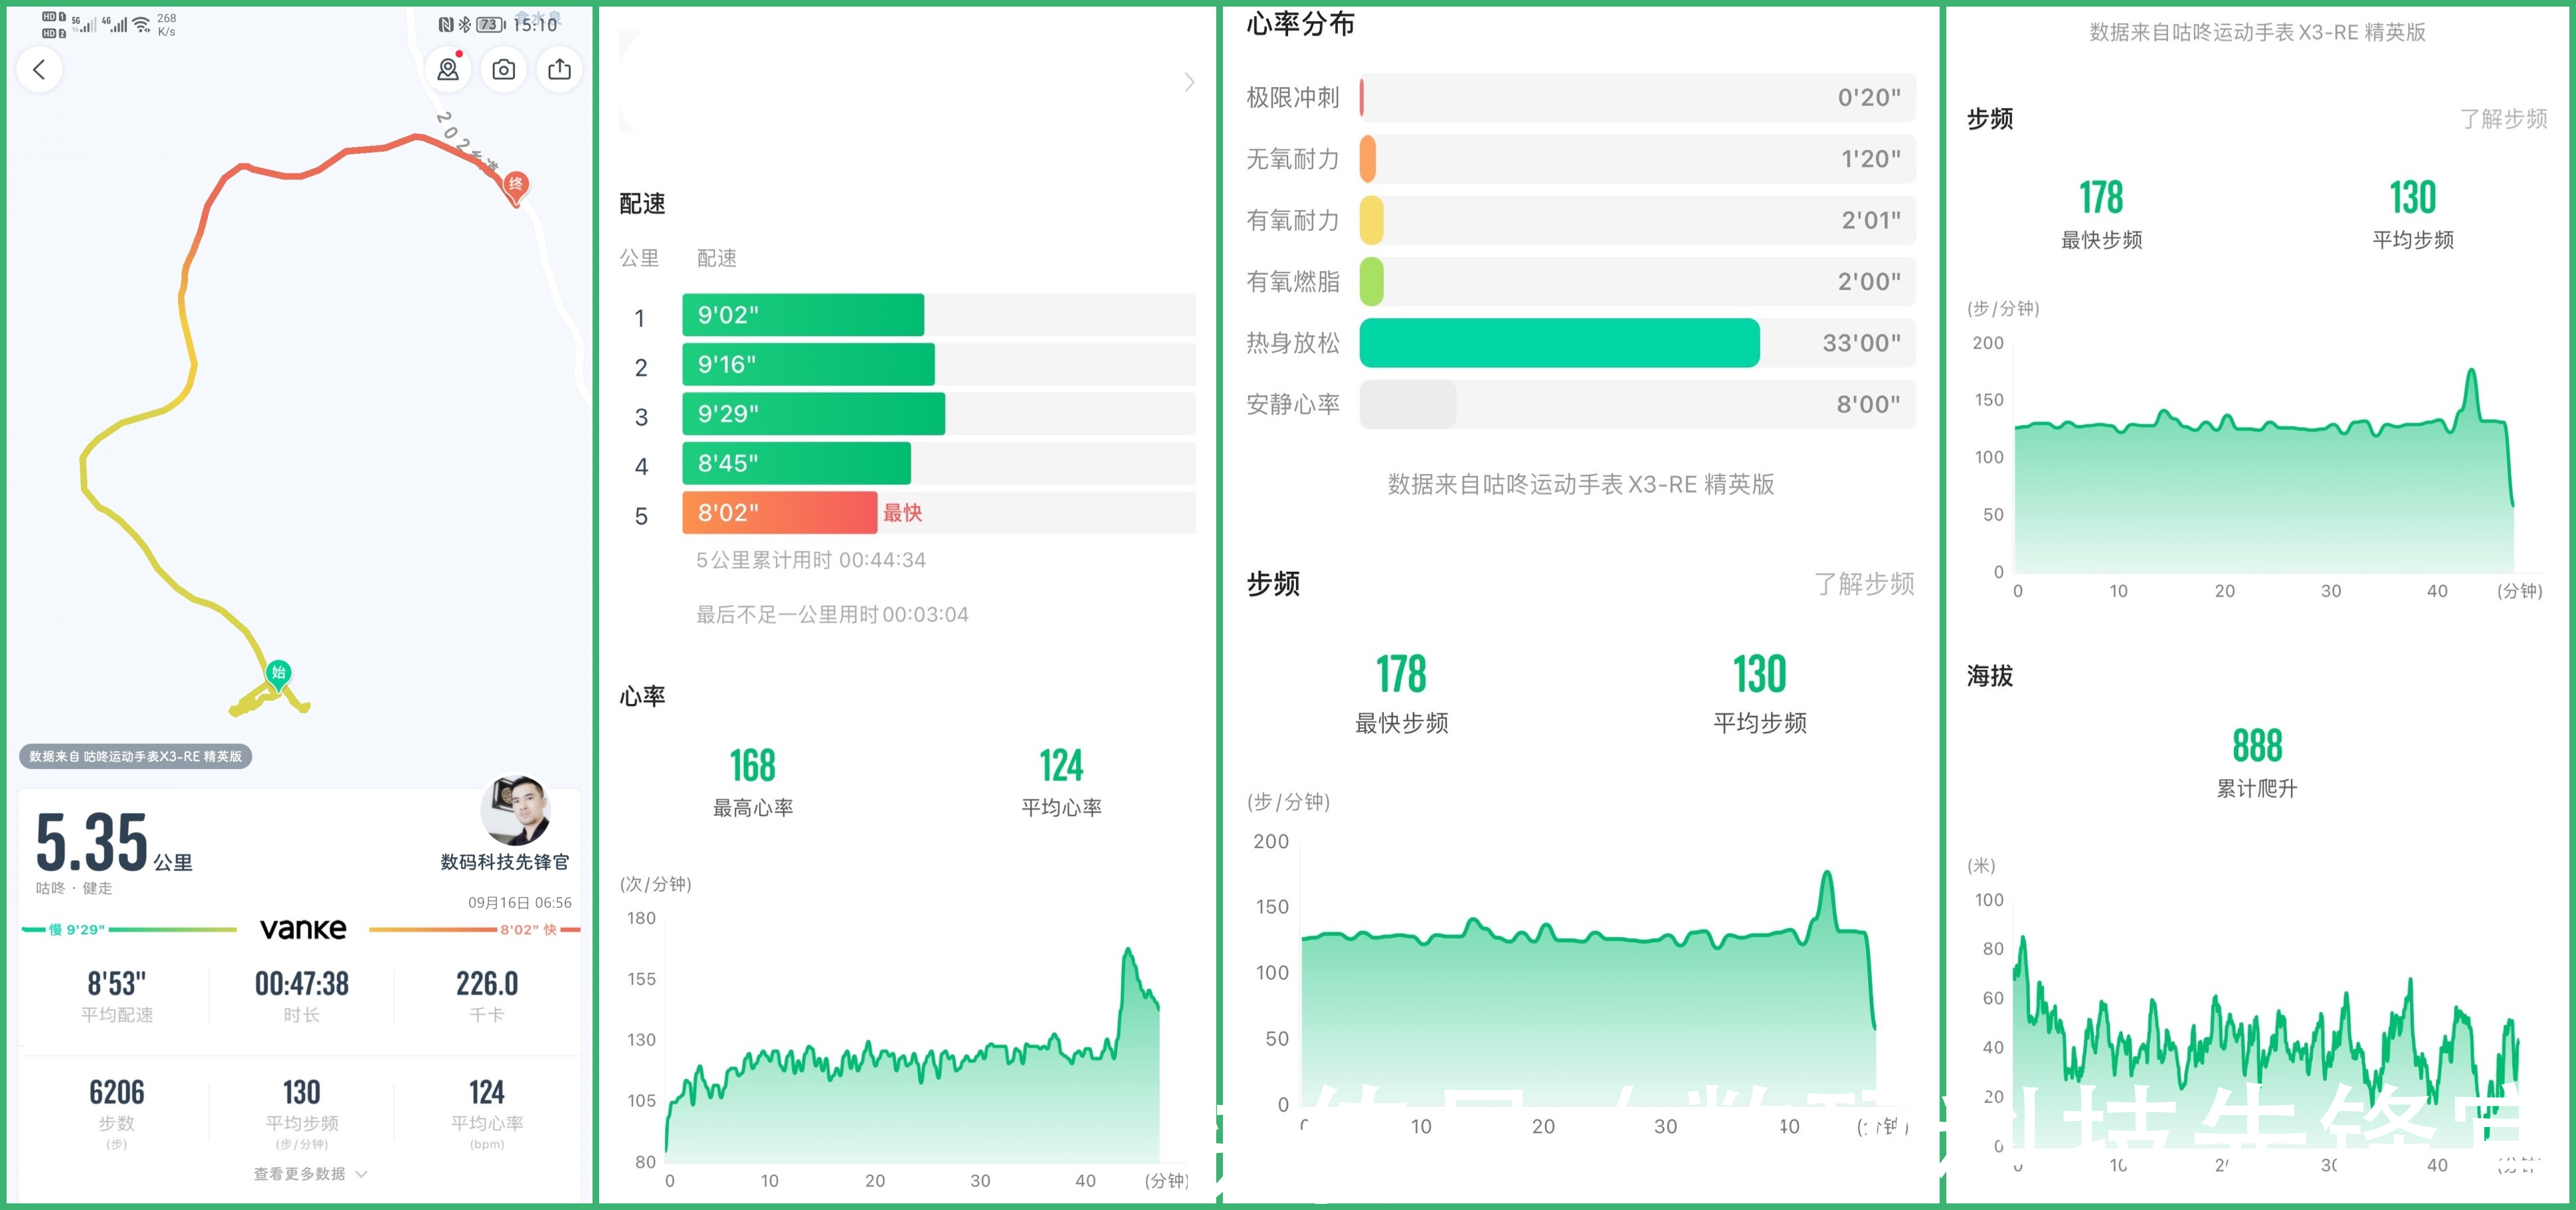Select kilometer 5's fastest pace bar marked 最快
The width and height of the screenshot is (2576, 1210).
(778, 513)
